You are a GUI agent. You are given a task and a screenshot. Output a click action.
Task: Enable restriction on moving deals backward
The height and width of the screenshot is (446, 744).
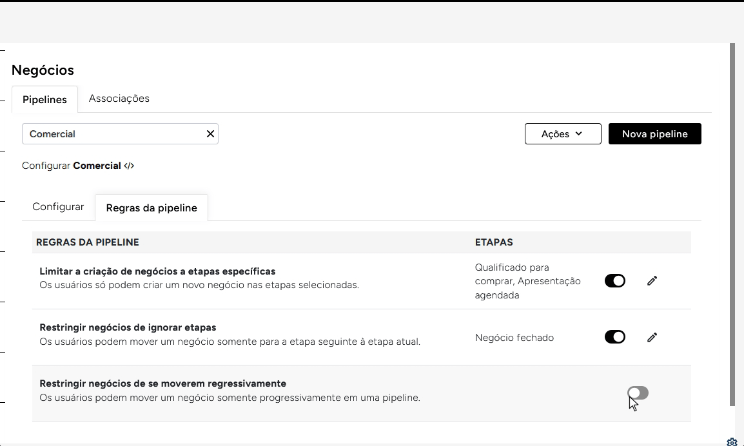click(x=638, y=393)
